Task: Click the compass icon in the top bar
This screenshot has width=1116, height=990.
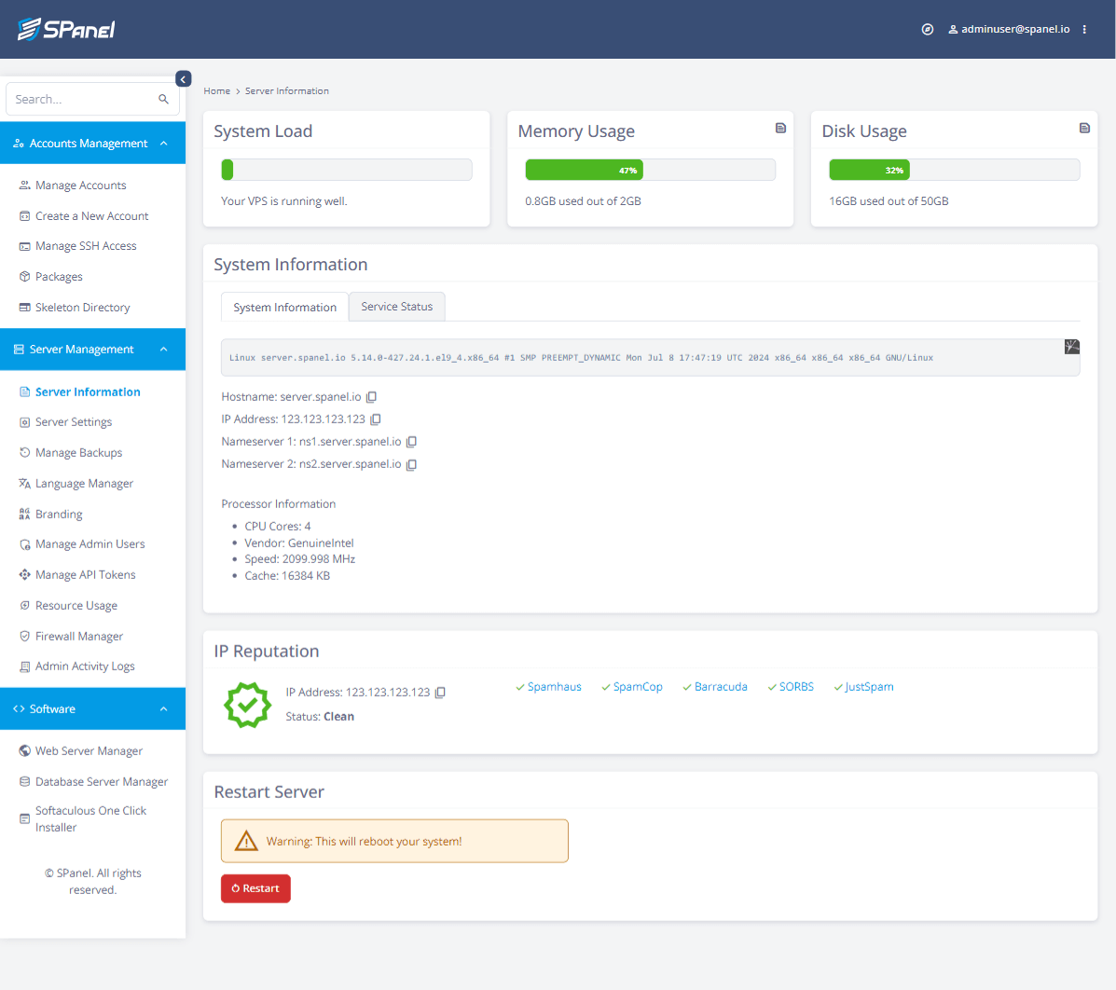Action: 927,29
